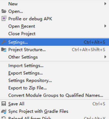Click the Reload All from Disk icon

pyautogui.click(x=4, y=118)
